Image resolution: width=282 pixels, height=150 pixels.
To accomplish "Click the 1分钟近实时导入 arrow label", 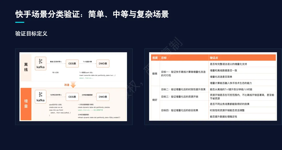I will click(56, 95).
